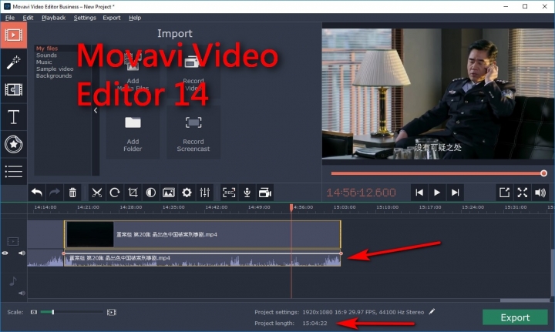This screenshot has height=332, width=555.
Task: Skip to next frame button
Action: coord(456,193)
